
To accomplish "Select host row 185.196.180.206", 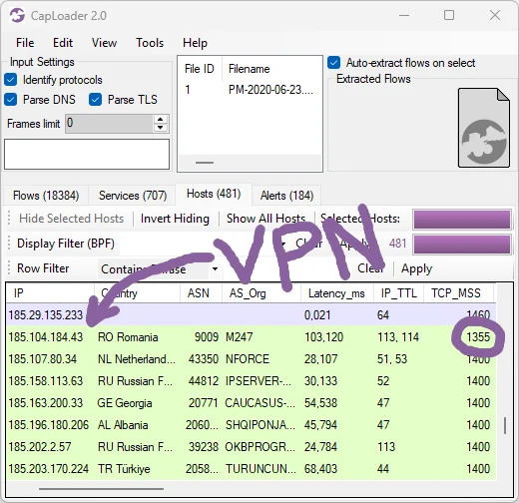I will click(251, 425).
